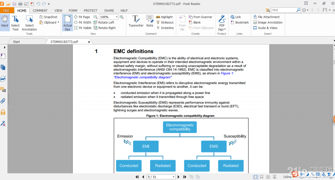Click the zoom in magnifier icon
This screenshot has height=180, width=335.
(122, 17)
